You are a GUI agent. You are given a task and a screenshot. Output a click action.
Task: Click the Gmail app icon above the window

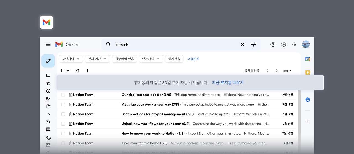tap(46, 22)
